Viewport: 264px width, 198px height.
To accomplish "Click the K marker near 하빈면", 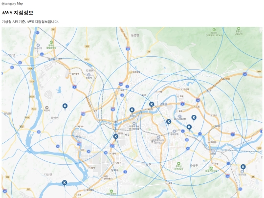I will click(x=65, y=107).
